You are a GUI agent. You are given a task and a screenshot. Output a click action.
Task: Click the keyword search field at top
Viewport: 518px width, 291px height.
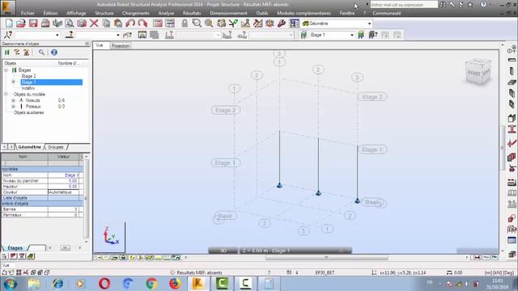tap(404, 5)
